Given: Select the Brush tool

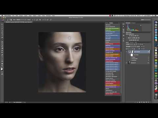Looking at the screenshot, I should pos(2,40).
